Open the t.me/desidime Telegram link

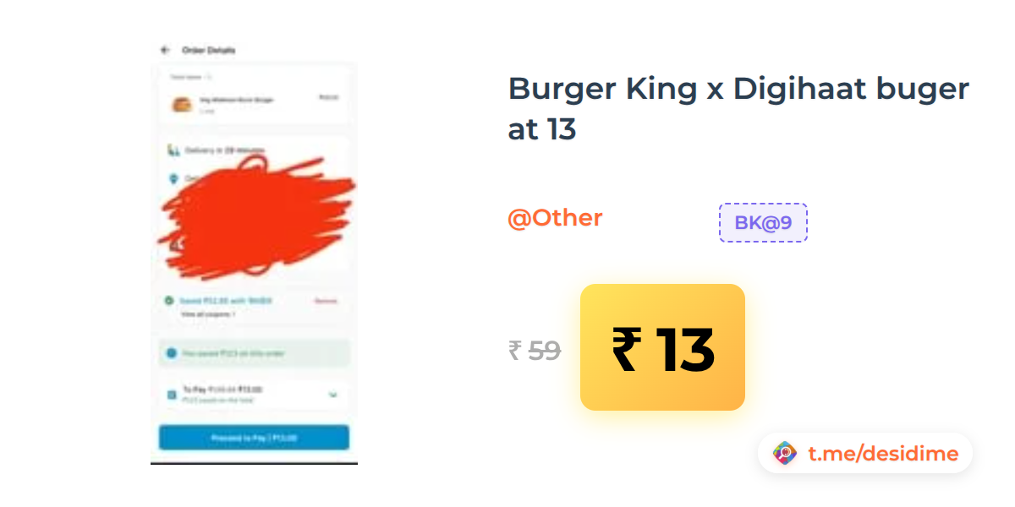(x=883, y=454)
